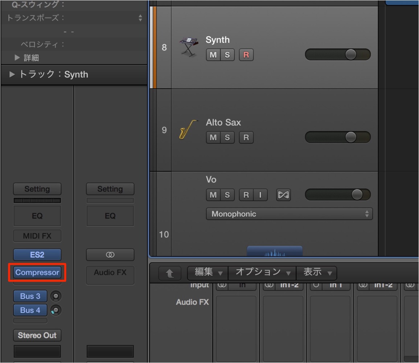Open the EQ display on Synth channel strip
The image size is (419, 363).
[37, 216]
